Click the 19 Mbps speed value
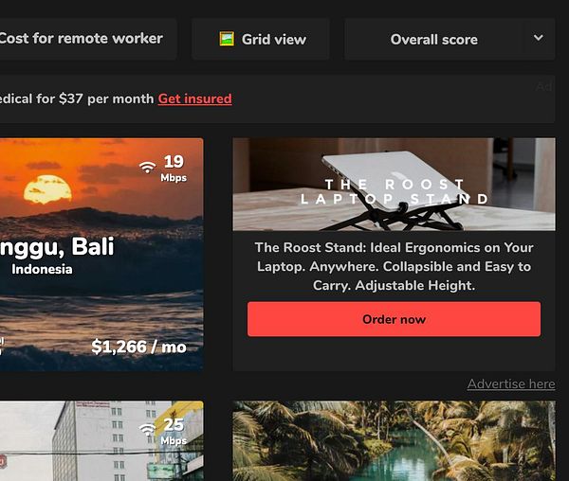This screenshot has width=569, height=481. pyautogui.click(x=174, y=168)
